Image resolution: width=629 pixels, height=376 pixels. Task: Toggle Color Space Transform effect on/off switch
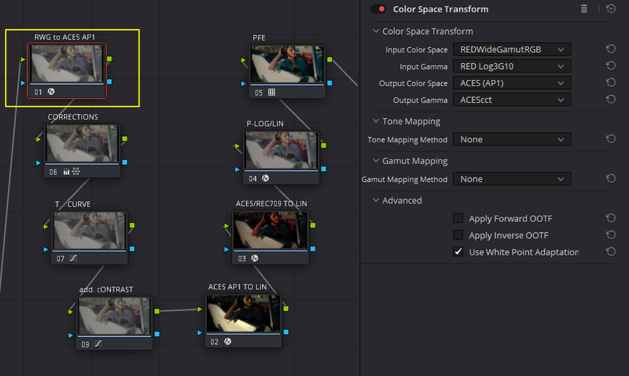378,9
